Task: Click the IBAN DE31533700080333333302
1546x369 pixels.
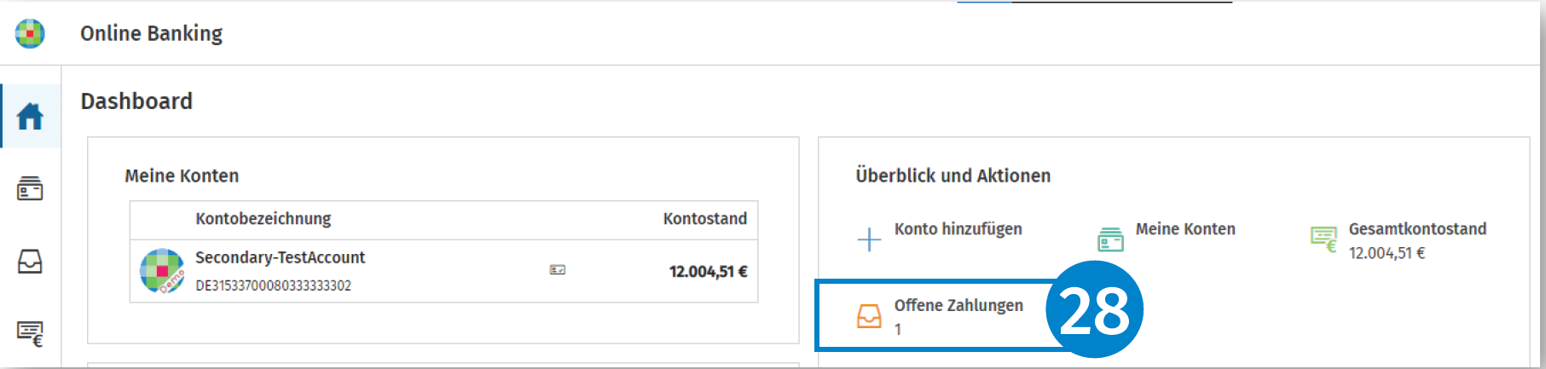Action: tap(273, 285)
